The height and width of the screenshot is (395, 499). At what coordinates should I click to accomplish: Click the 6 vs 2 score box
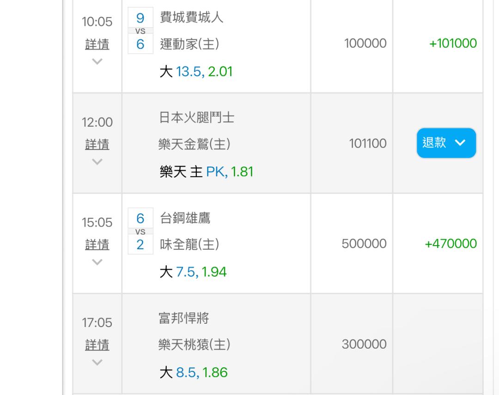[140, 231]
